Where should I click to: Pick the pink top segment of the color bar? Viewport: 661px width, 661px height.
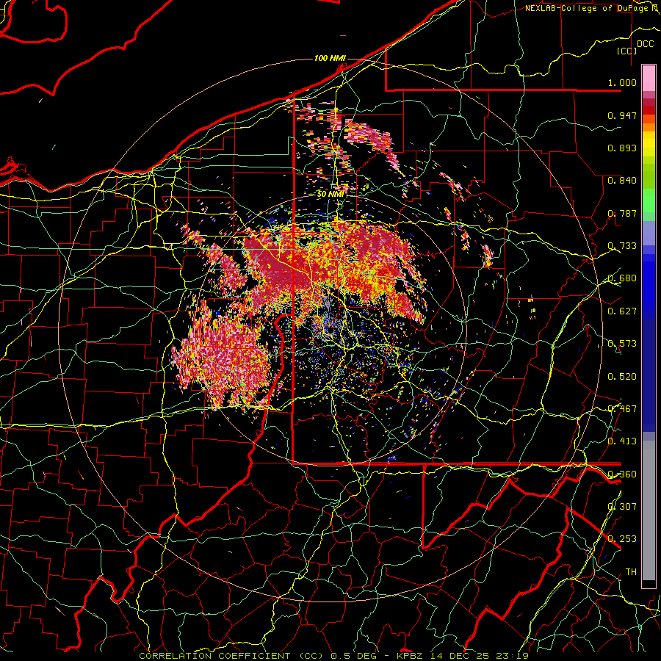[x=649, y=78]
